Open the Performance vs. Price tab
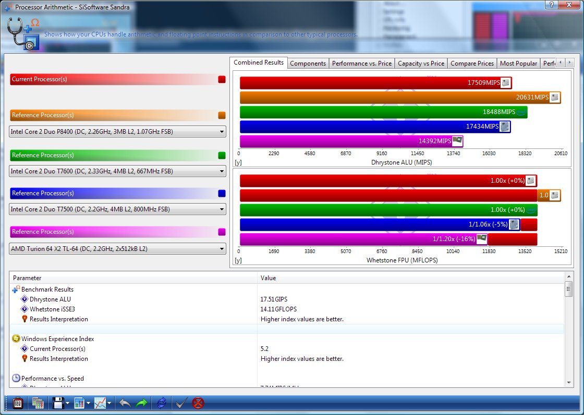This screenshot has height=415, width=584. (x=362, y=64)
